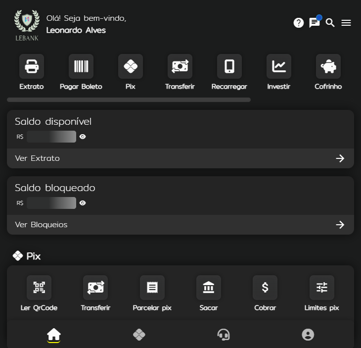Expand Ver Bloqueios using its arrow

coord(340,225)
